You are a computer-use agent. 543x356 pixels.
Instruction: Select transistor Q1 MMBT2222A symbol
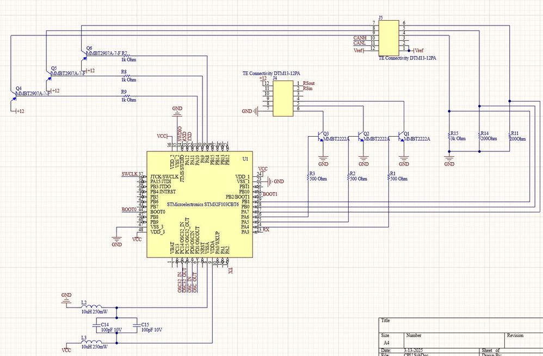point(402,137)
